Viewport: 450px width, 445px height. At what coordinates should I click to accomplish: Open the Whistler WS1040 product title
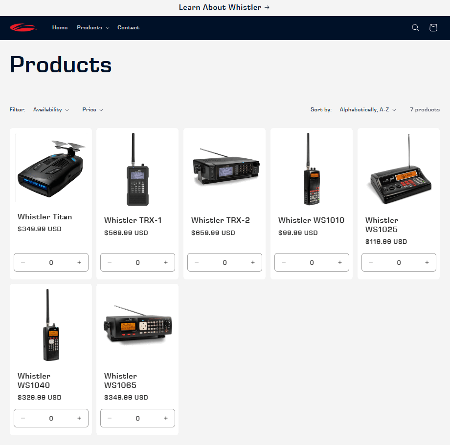coord(34,381)
